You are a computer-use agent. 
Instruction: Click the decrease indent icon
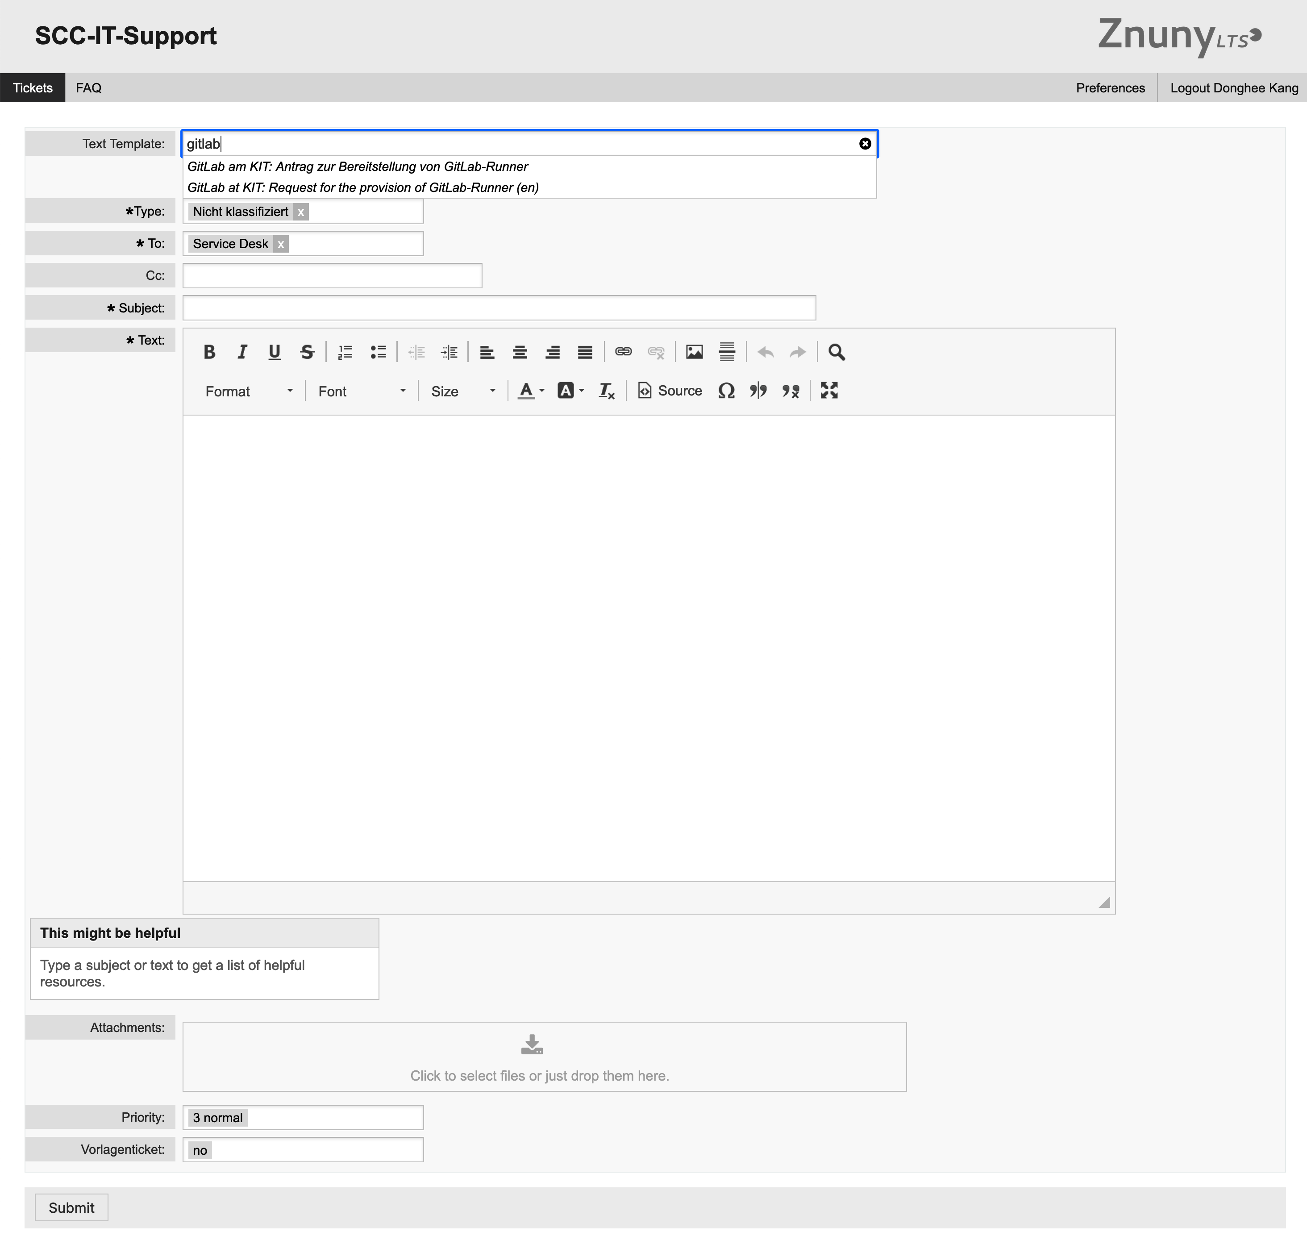416,352
